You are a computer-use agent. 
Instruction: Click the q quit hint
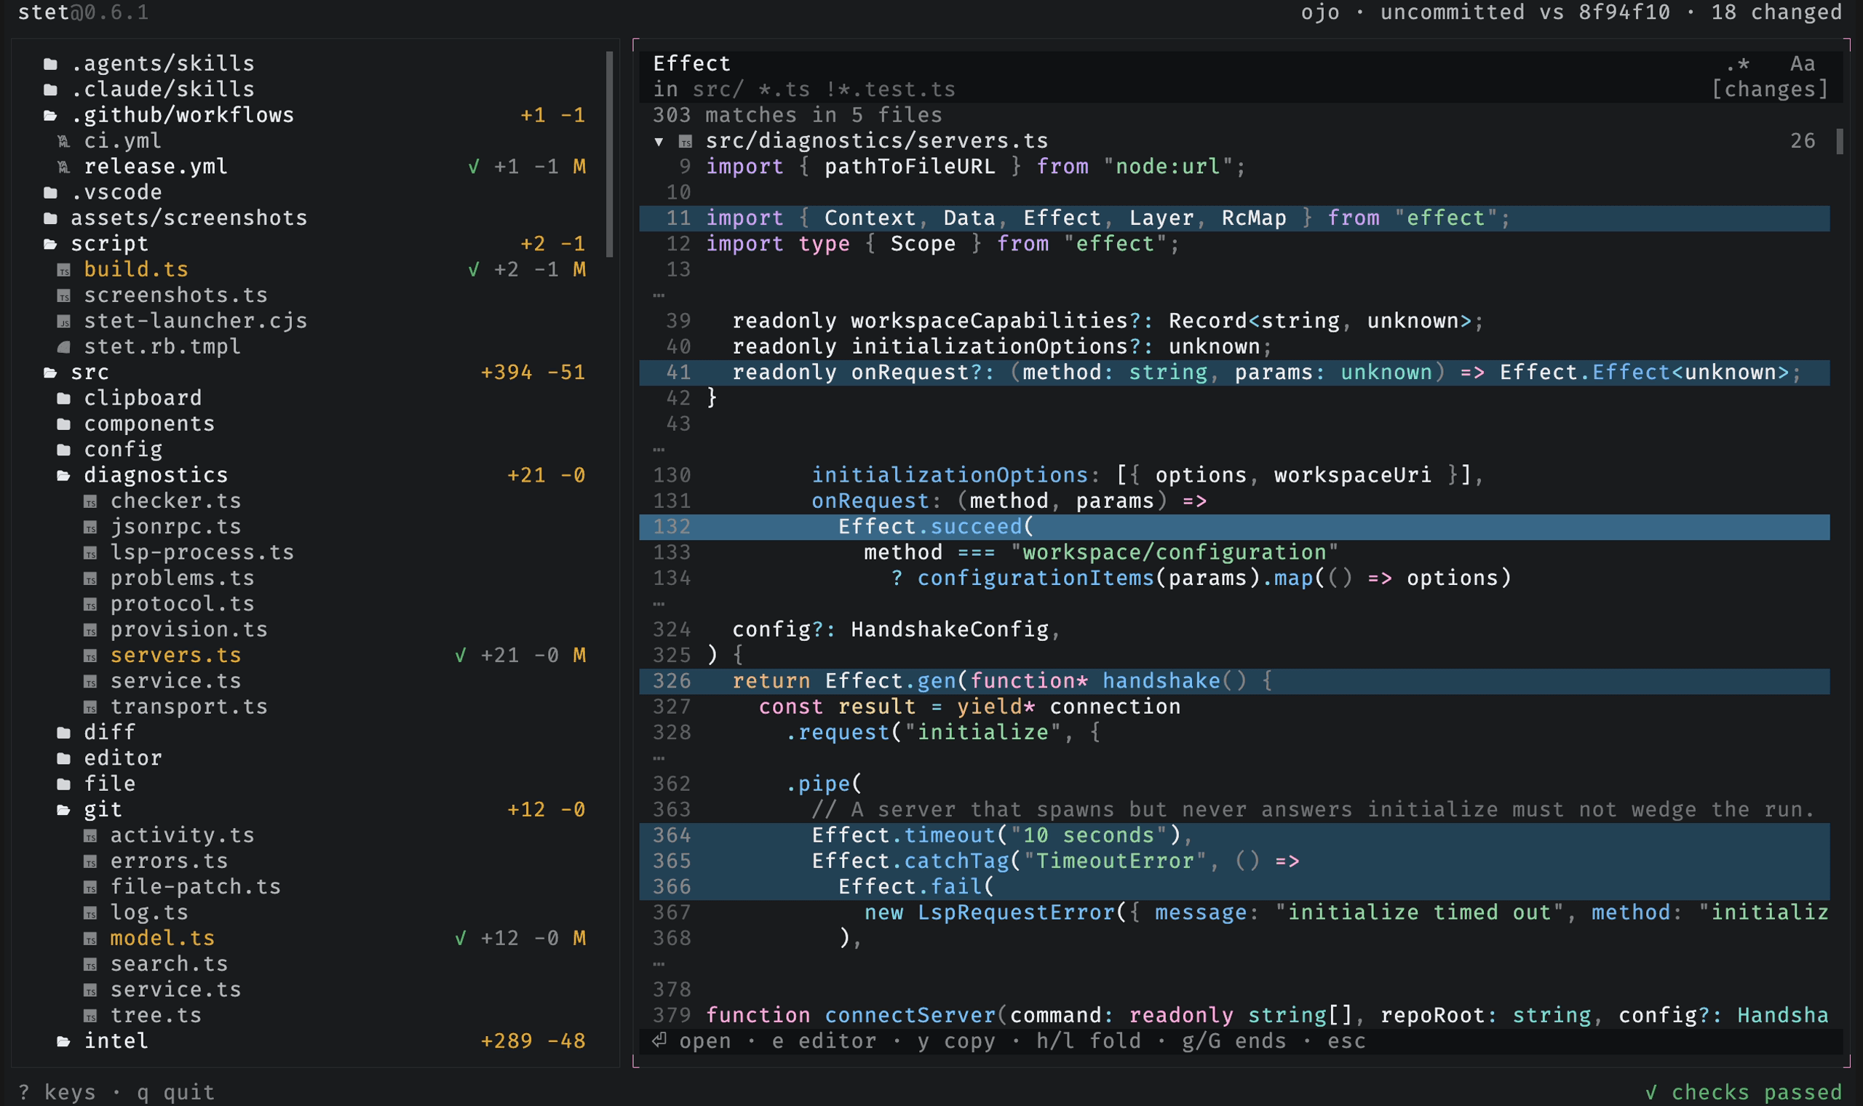(x=176, y=1093)
